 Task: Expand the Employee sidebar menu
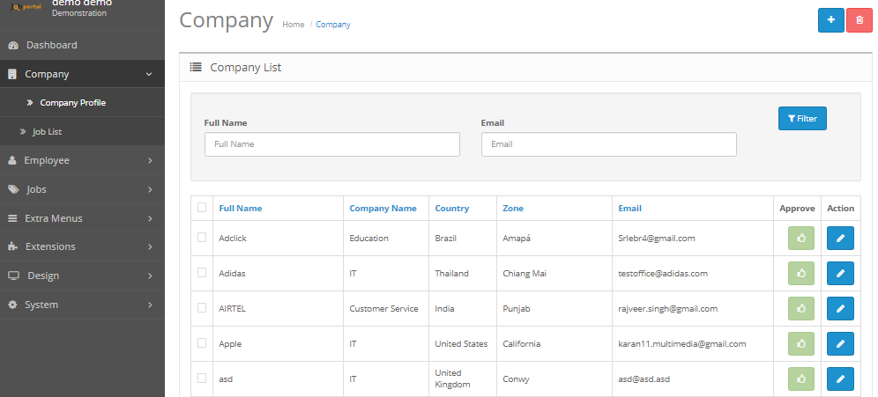pos(82,160)
